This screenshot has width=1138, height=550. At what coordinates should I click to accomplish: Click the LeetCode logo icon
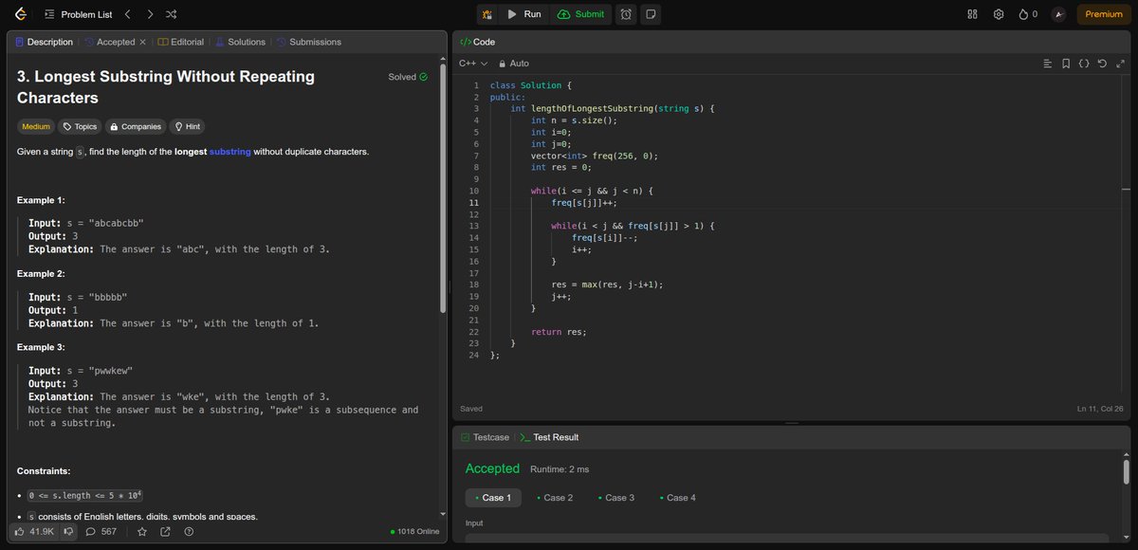(x=21, y=14)
